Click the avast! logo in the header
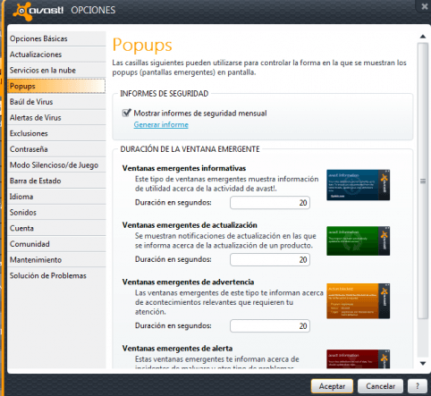Viewport: 431px width, 396px height. click(38, 11)
